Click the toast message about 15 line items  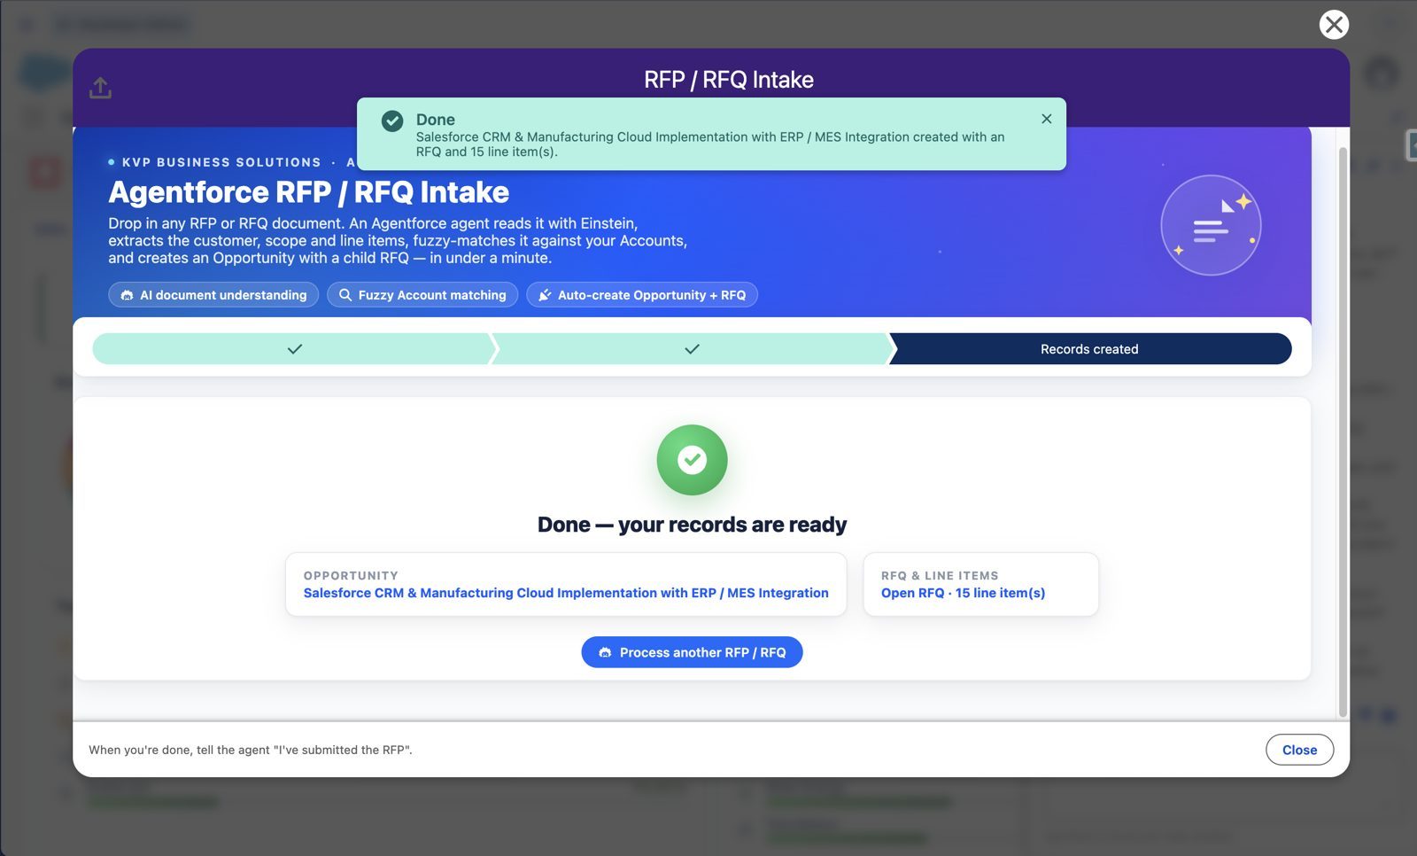[x=710, y=144]
